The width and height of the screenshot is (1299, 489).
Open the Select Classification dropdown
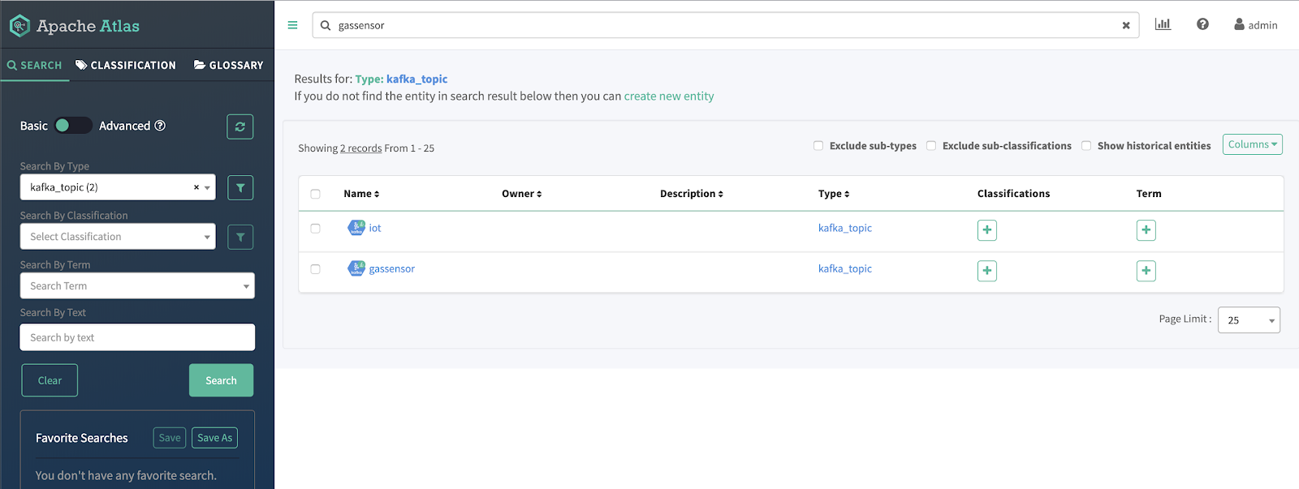[x=118, y=237]
